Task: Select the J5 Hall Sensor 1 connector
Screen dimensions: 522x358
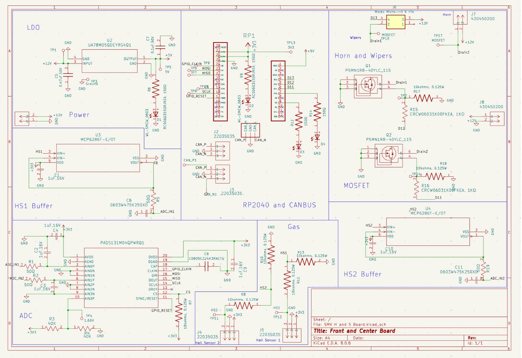Action: point(292,335)
